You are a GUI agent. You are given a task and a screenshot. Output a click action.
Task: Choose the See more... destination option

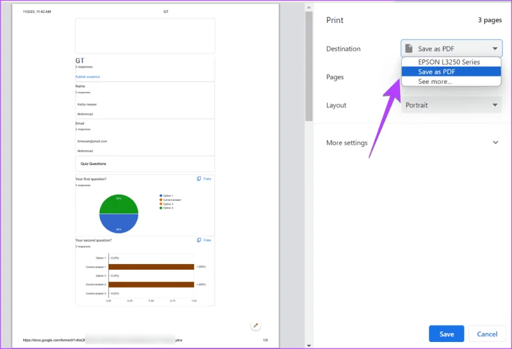(451, 81)
